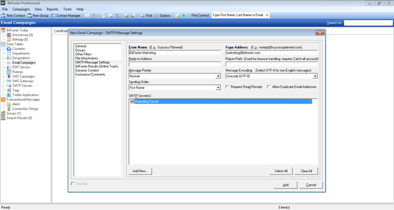The width and height of the screenshot is (394, 210).
Task: Open the Message Priority dropdown
Action: point(218,76)
